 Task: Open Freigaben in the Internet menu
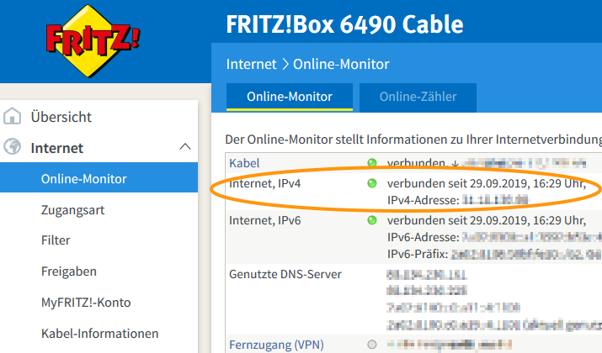pos(69,271)
